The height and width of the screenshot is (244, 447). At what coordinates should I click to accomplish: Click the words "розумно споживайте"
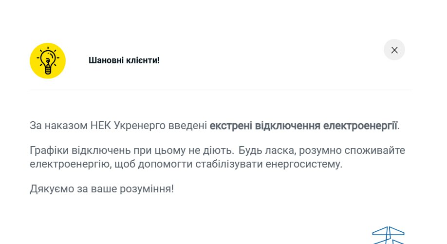[351, 150]
